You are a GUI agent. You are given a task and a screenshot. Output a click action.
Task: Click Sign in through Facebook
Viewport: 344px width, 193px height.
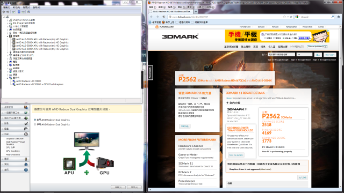(x=325, y=60)
